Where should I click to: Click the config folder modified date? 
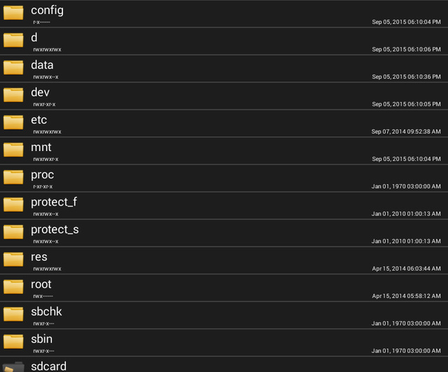(x=406, y=22)
